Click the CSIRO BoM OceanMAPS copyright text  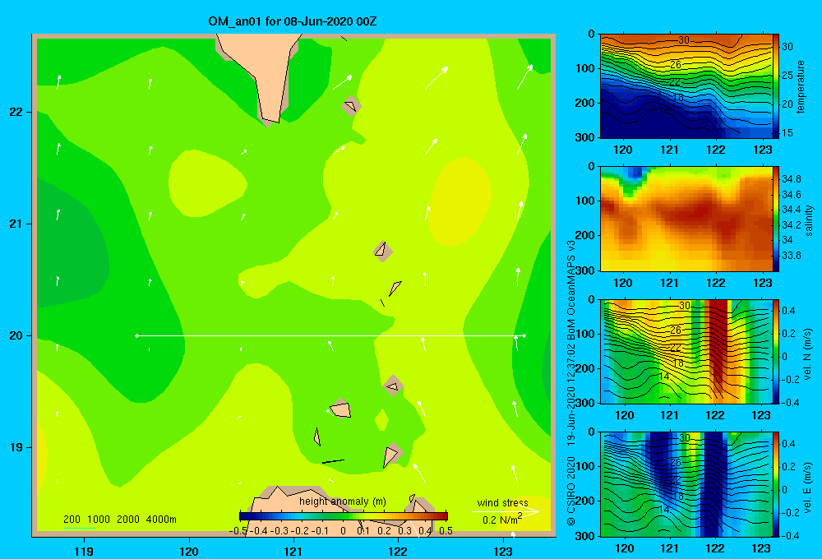[571, 383]
